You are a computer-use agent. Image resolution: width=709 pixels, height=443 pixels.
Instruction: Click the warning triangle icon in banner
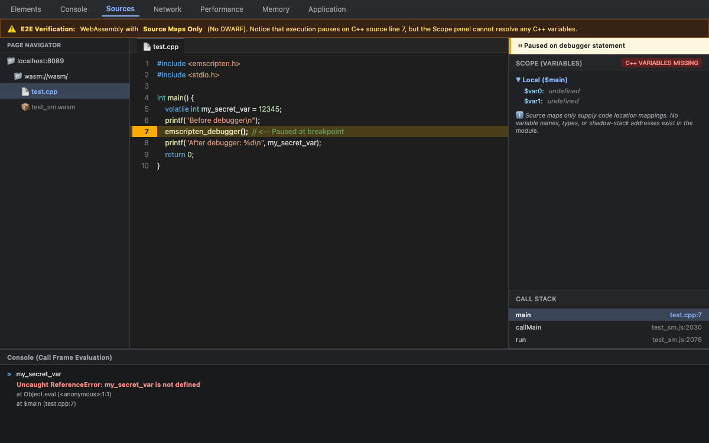point(12,29)
